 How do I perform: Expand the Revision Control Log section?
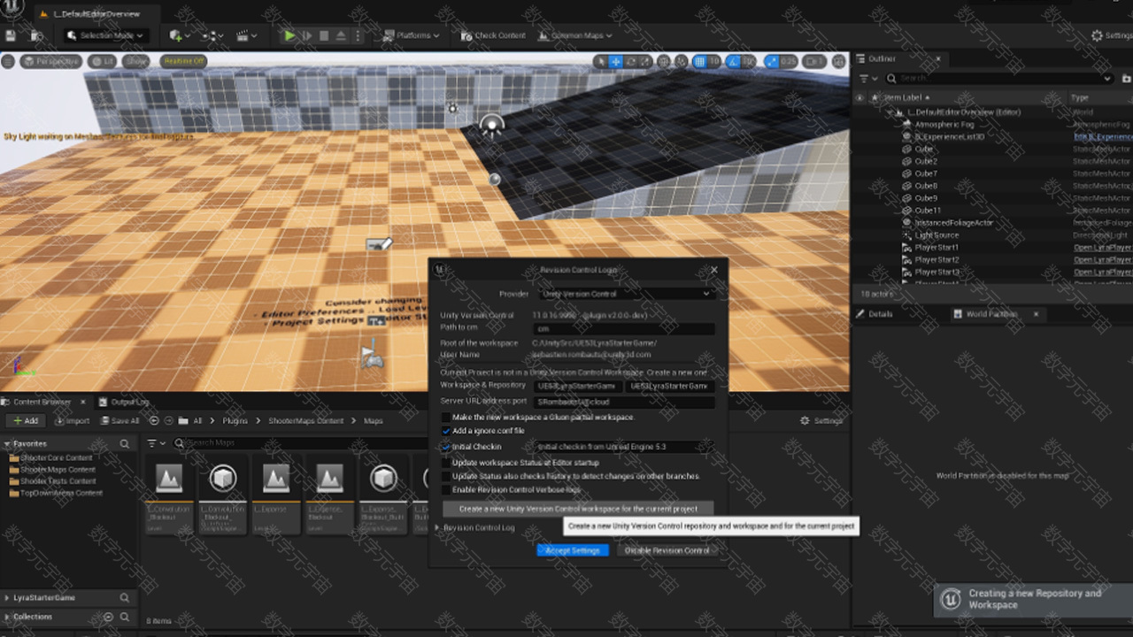pos(437,528)
